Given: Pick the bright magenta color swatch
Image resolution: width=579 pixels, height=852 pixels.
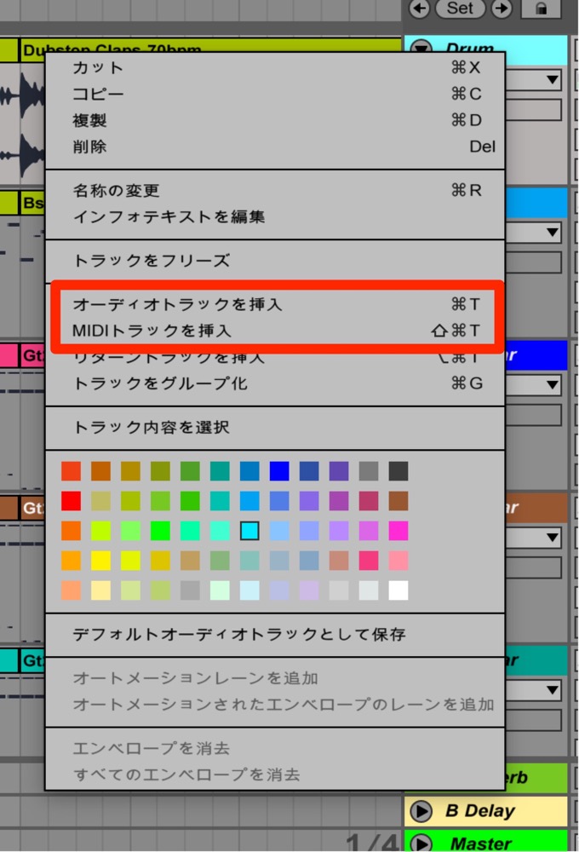Looking at the screenshot, I should 398,531.
